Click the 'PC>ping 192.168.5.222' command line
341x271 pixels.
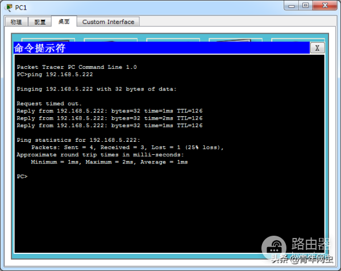[x=55, y=74]
